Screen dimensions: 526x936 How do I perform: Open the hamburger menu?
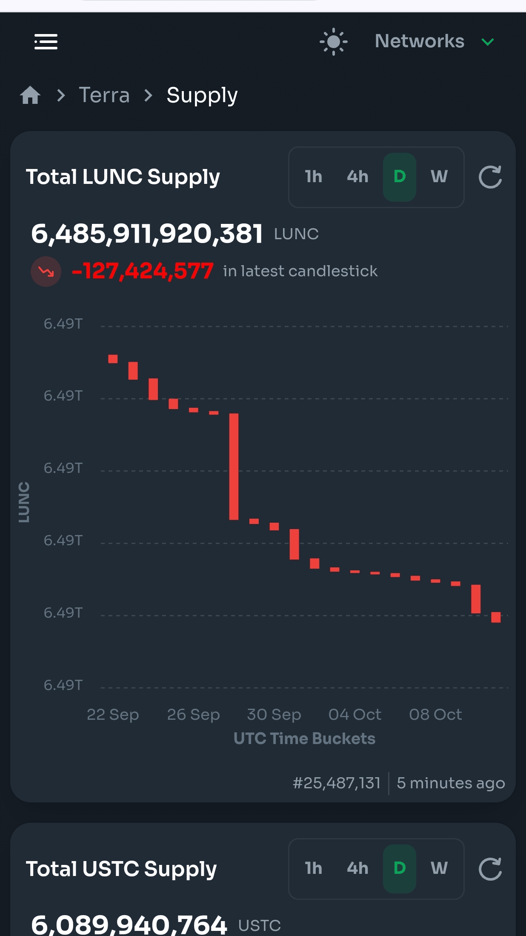46,42
